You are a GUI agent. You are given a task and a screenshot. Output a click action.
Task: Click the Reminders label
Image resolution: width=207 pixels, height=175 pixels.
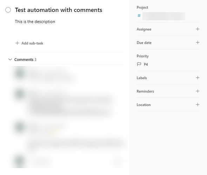(x=145, y=91)
